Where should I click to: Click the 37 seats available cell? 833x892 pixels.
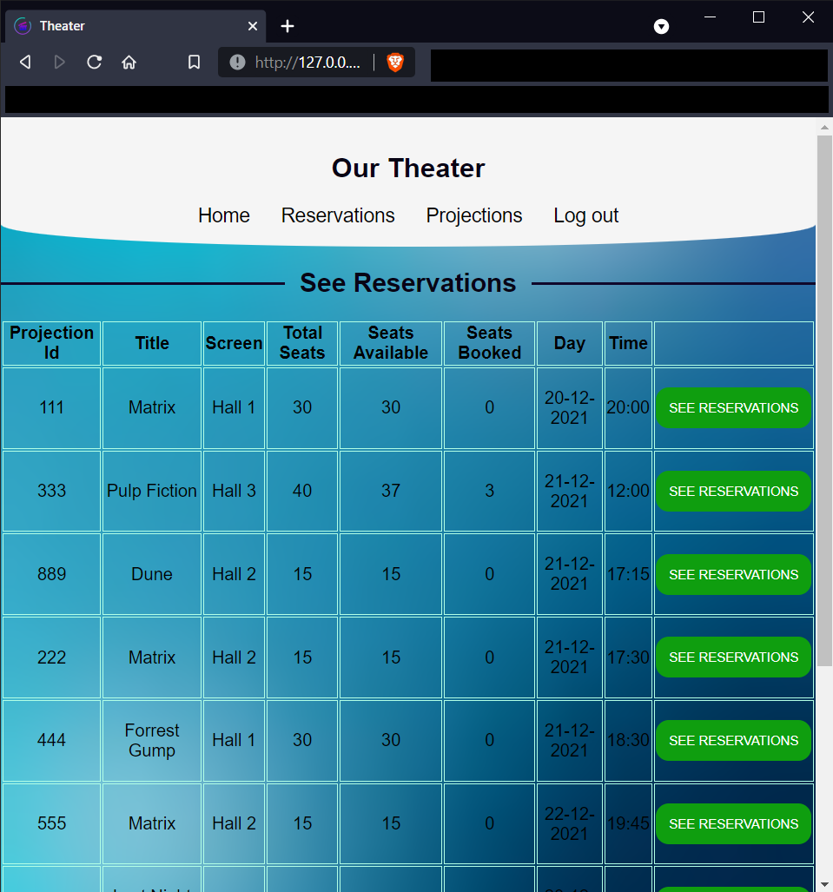click(x=391, y=491)
